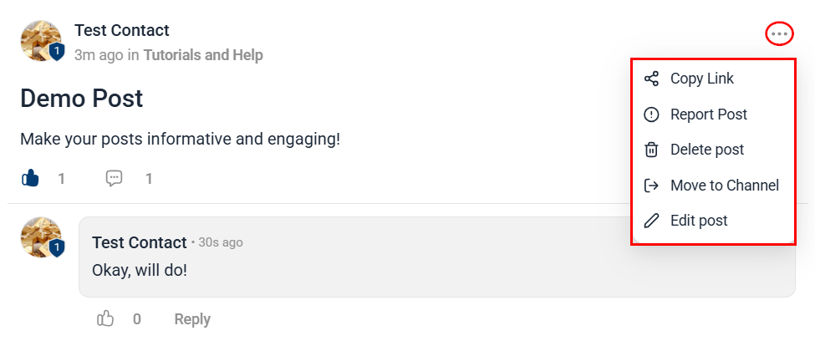Click the Reply link under the comment
This screenshot has width=815, height=341.
click(192, 319)
